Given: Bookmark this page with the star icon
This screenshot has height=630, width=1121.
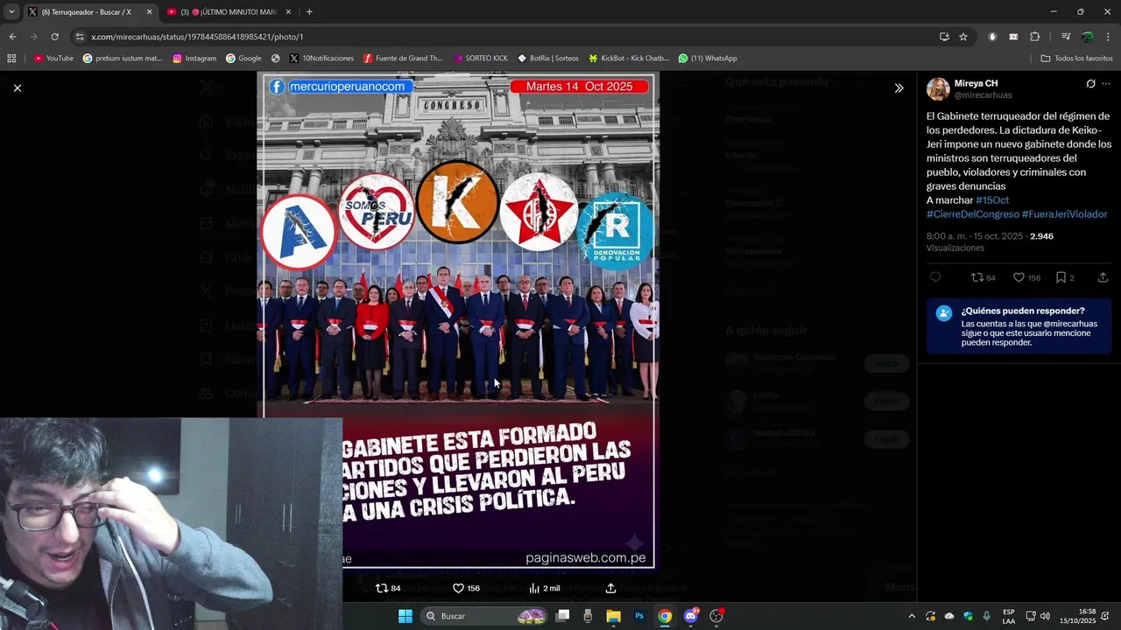Looking at the screenshot, I should point(963,37).
